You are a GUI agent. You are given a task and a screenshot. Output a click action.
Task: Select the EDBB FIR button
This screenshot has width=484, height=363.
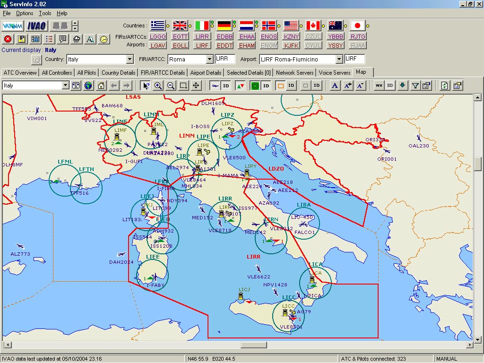(225, 36)
